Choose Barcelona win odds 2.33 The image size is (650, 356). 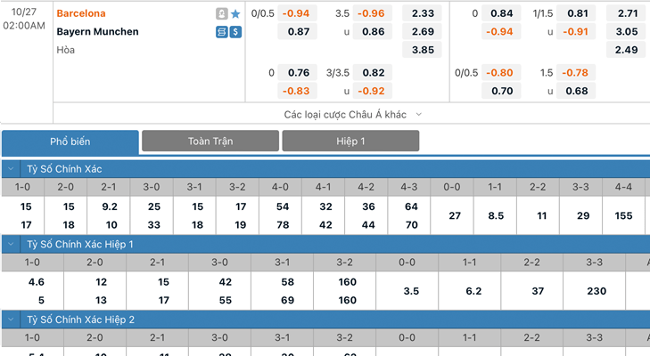click(422, 13)
